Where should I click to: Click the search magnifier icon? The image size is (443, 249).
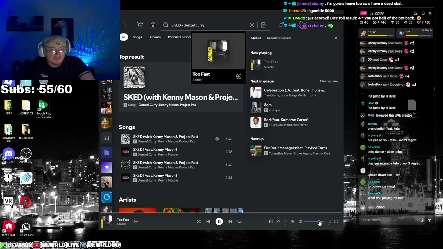pos(166,25)
